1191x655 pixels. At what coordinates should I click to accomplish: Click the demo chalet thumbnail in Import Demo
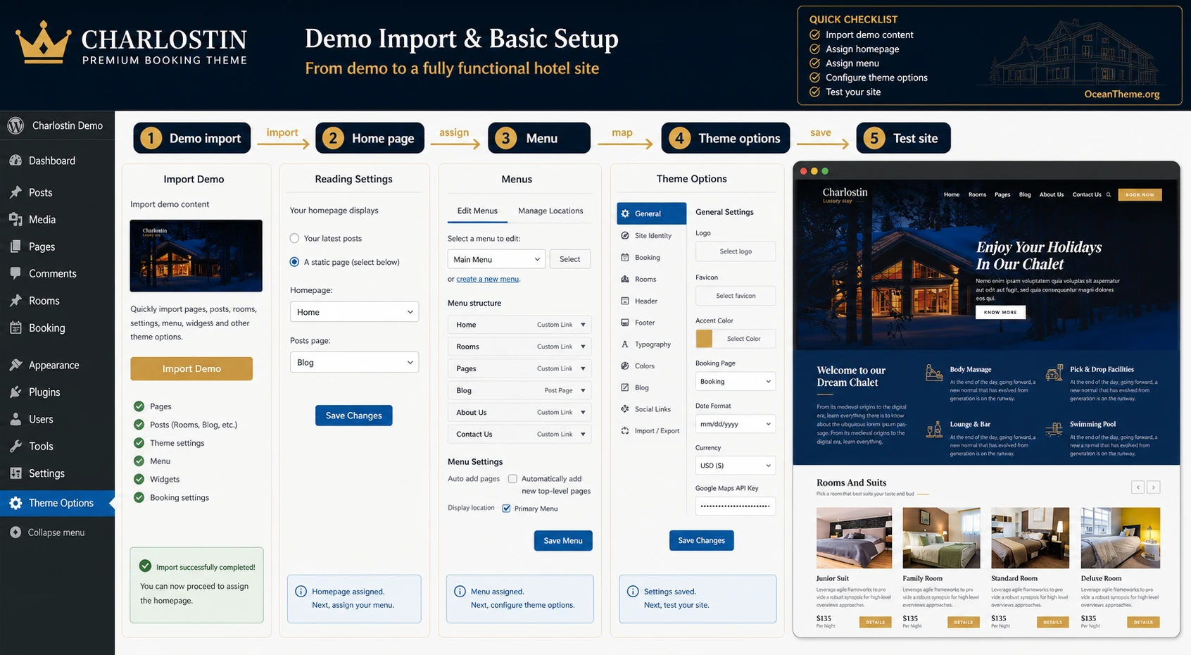pyautogui.click(x=196, y=256)
